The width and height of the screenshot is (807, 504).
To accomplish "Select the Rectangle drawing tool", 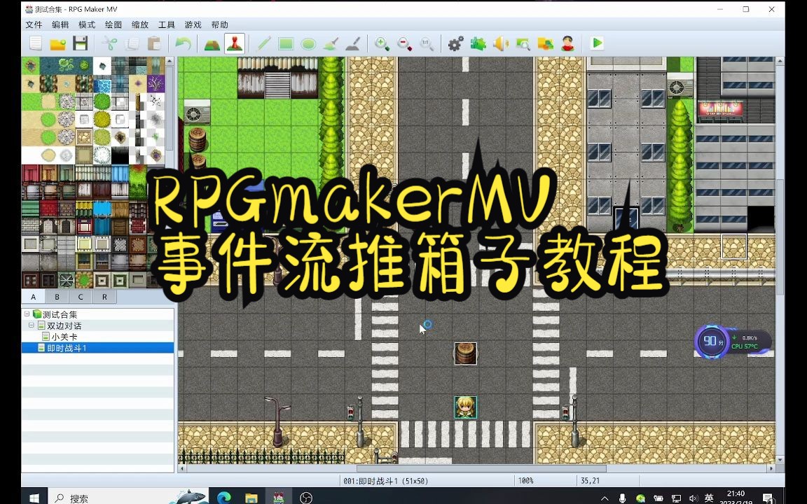I will tap(286, 43).
